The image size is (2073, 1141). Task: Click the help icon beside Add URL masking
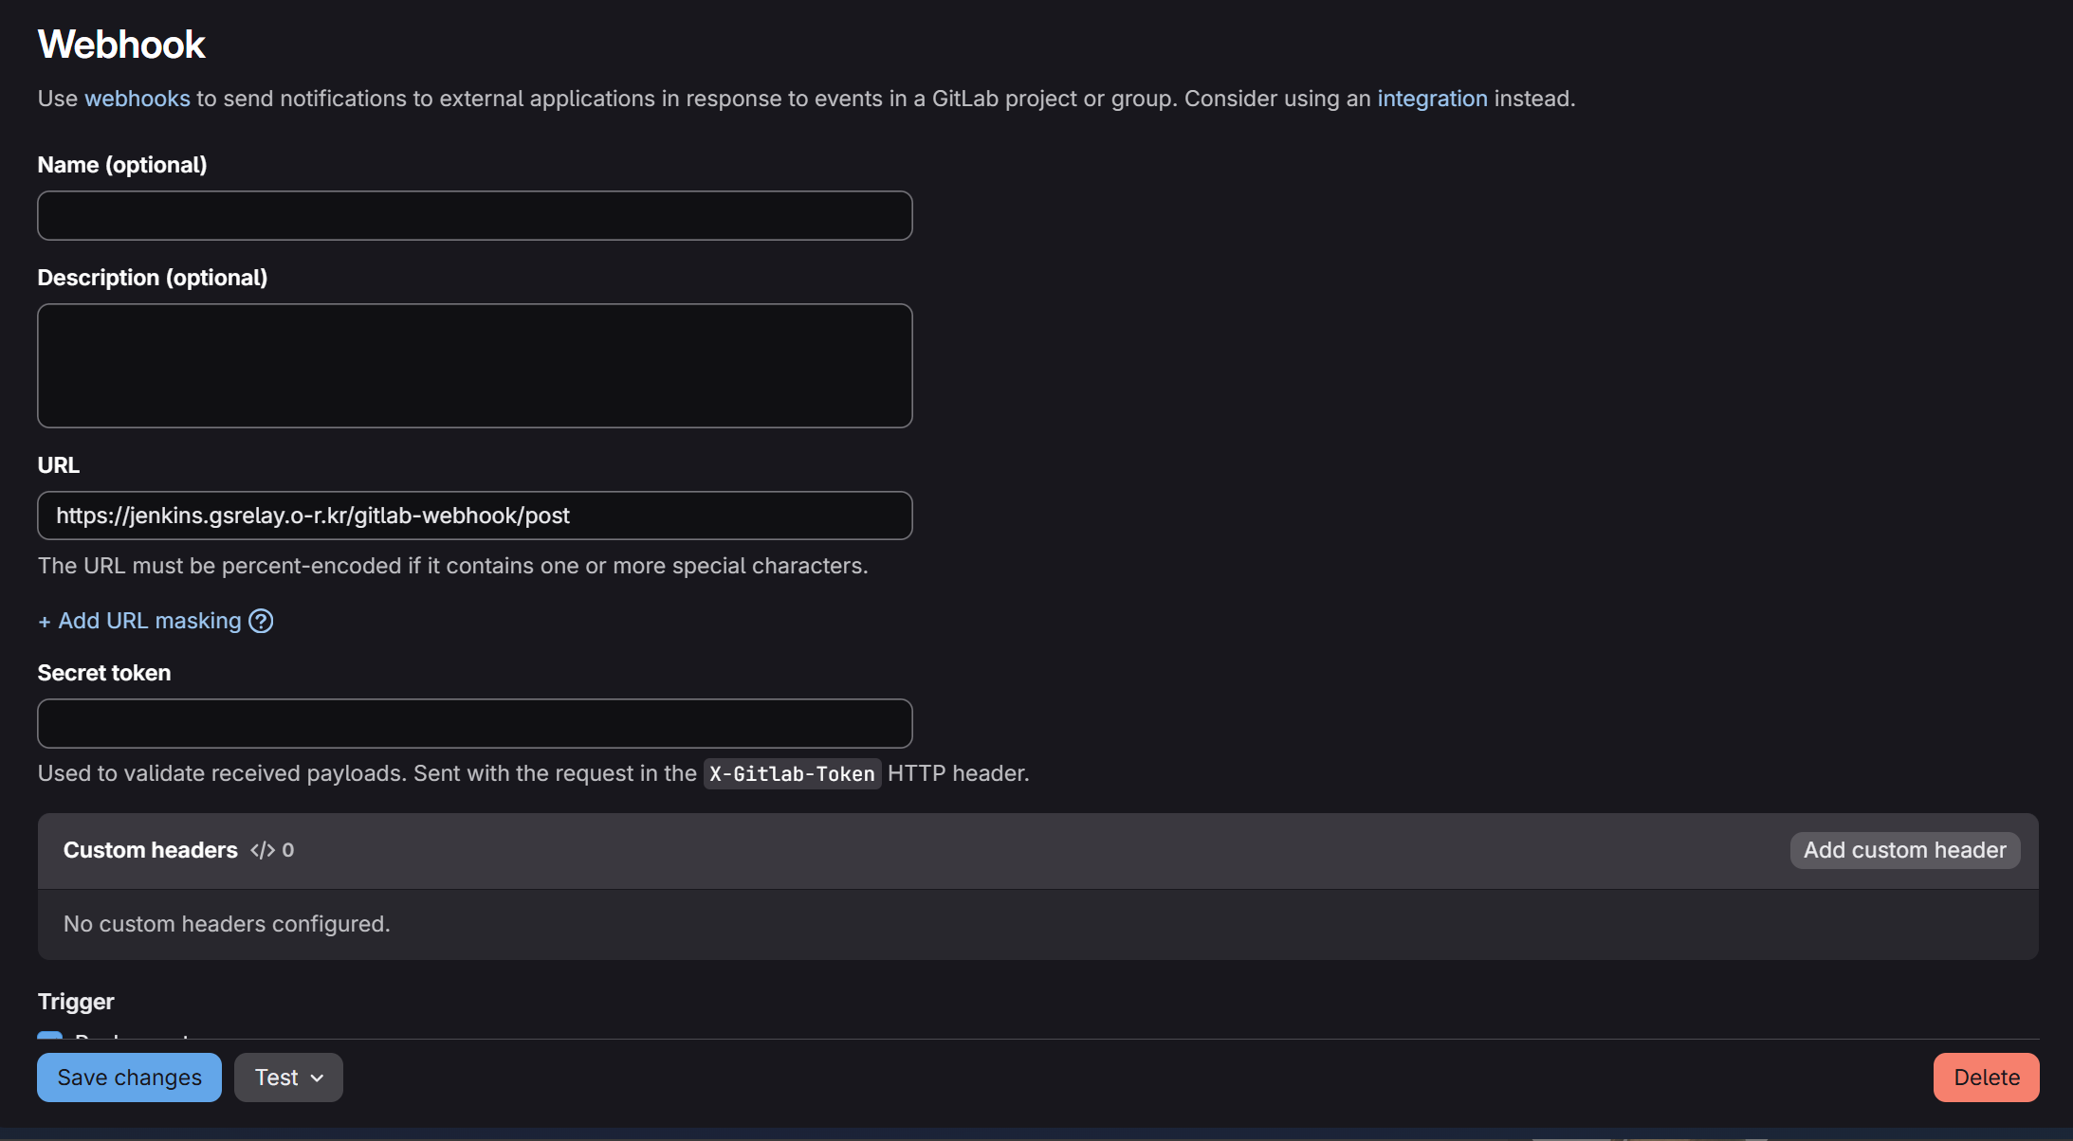pos(261,621)
